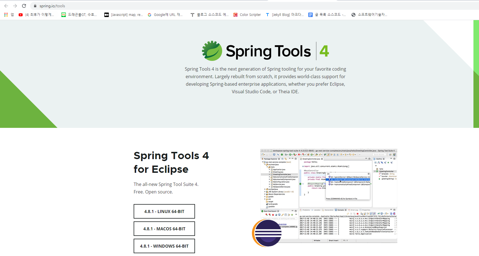Open the Google URL bookmark
The height and width of the screenshot is (256, 479).
[x=165, y=15]
